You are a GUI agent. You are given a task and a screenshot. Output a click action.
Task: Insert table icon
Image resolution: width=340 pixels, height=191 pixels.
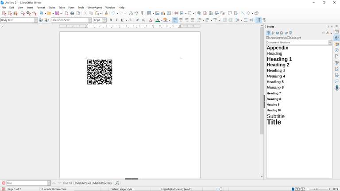pos(149,13)
